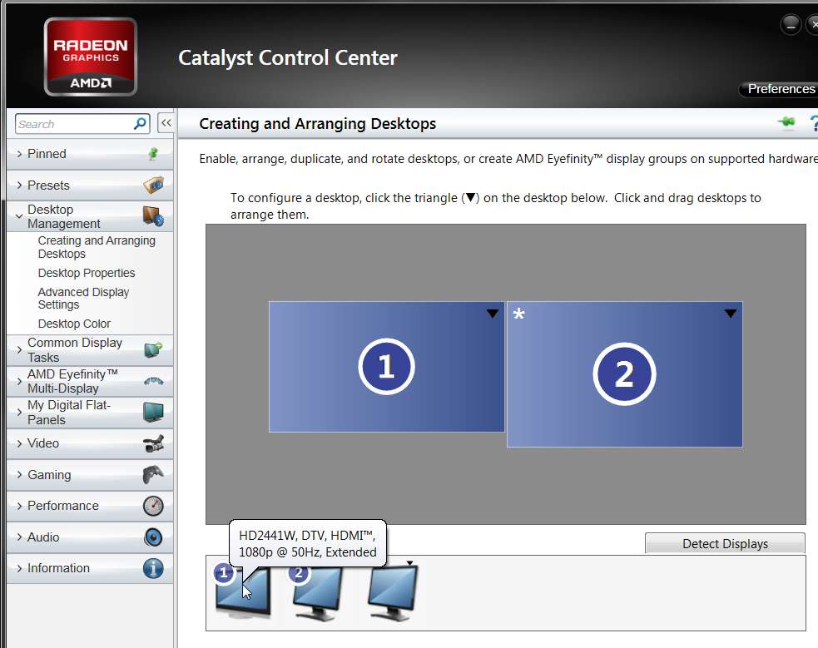Click the Gaming controller icon
This screenshot has height=648, width=818.
point(153,475)
